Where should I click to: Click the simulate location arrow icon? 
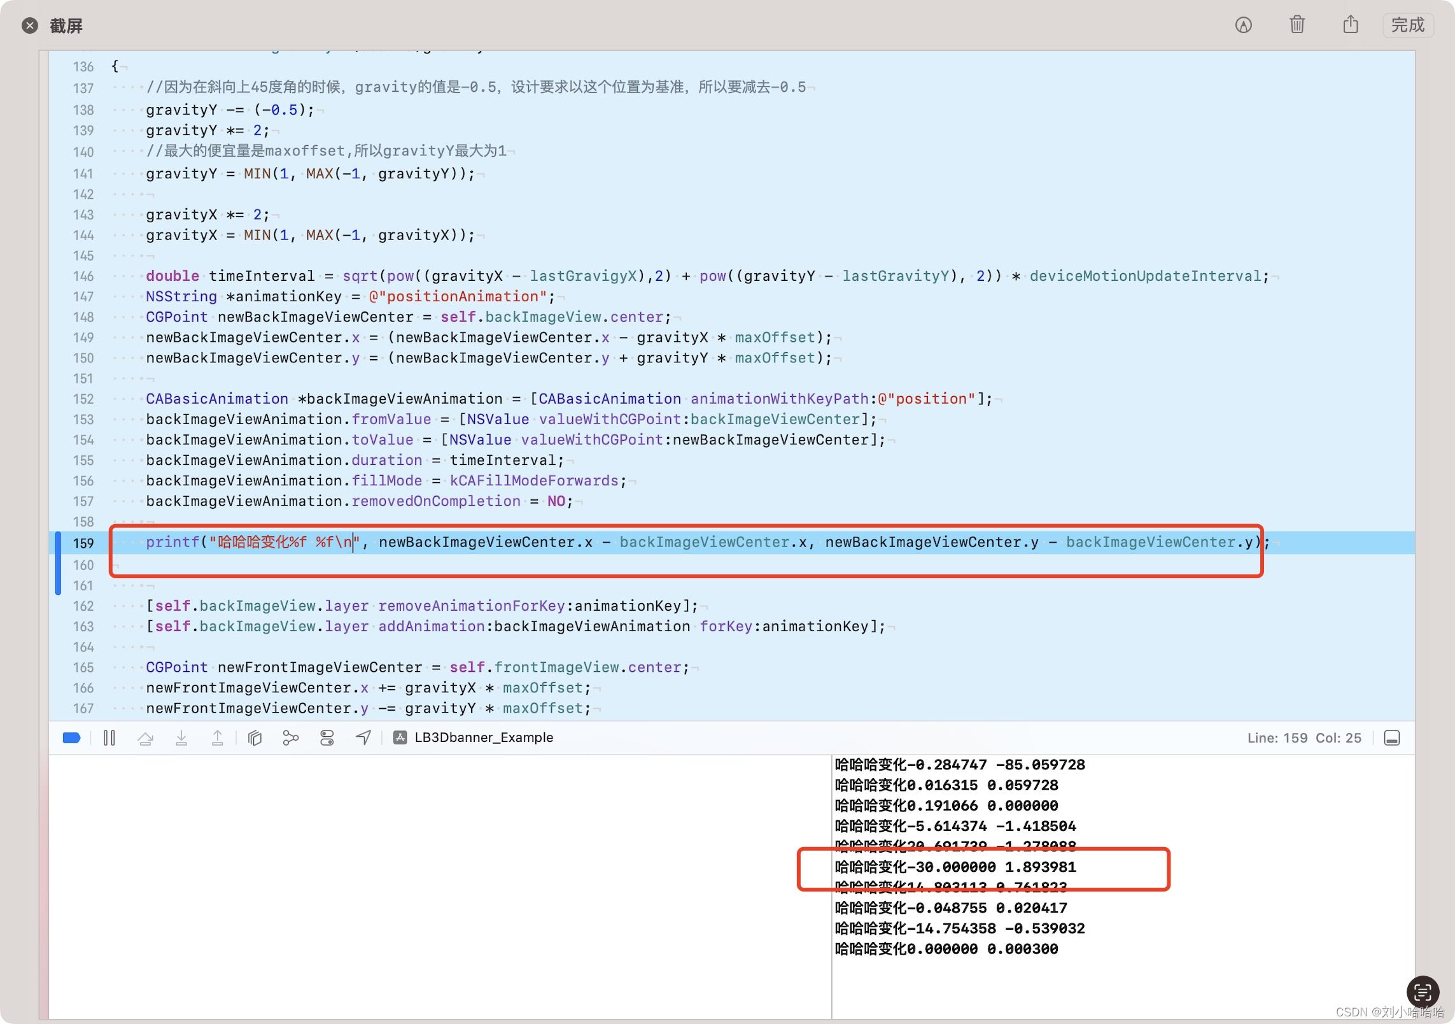(363, 737)
